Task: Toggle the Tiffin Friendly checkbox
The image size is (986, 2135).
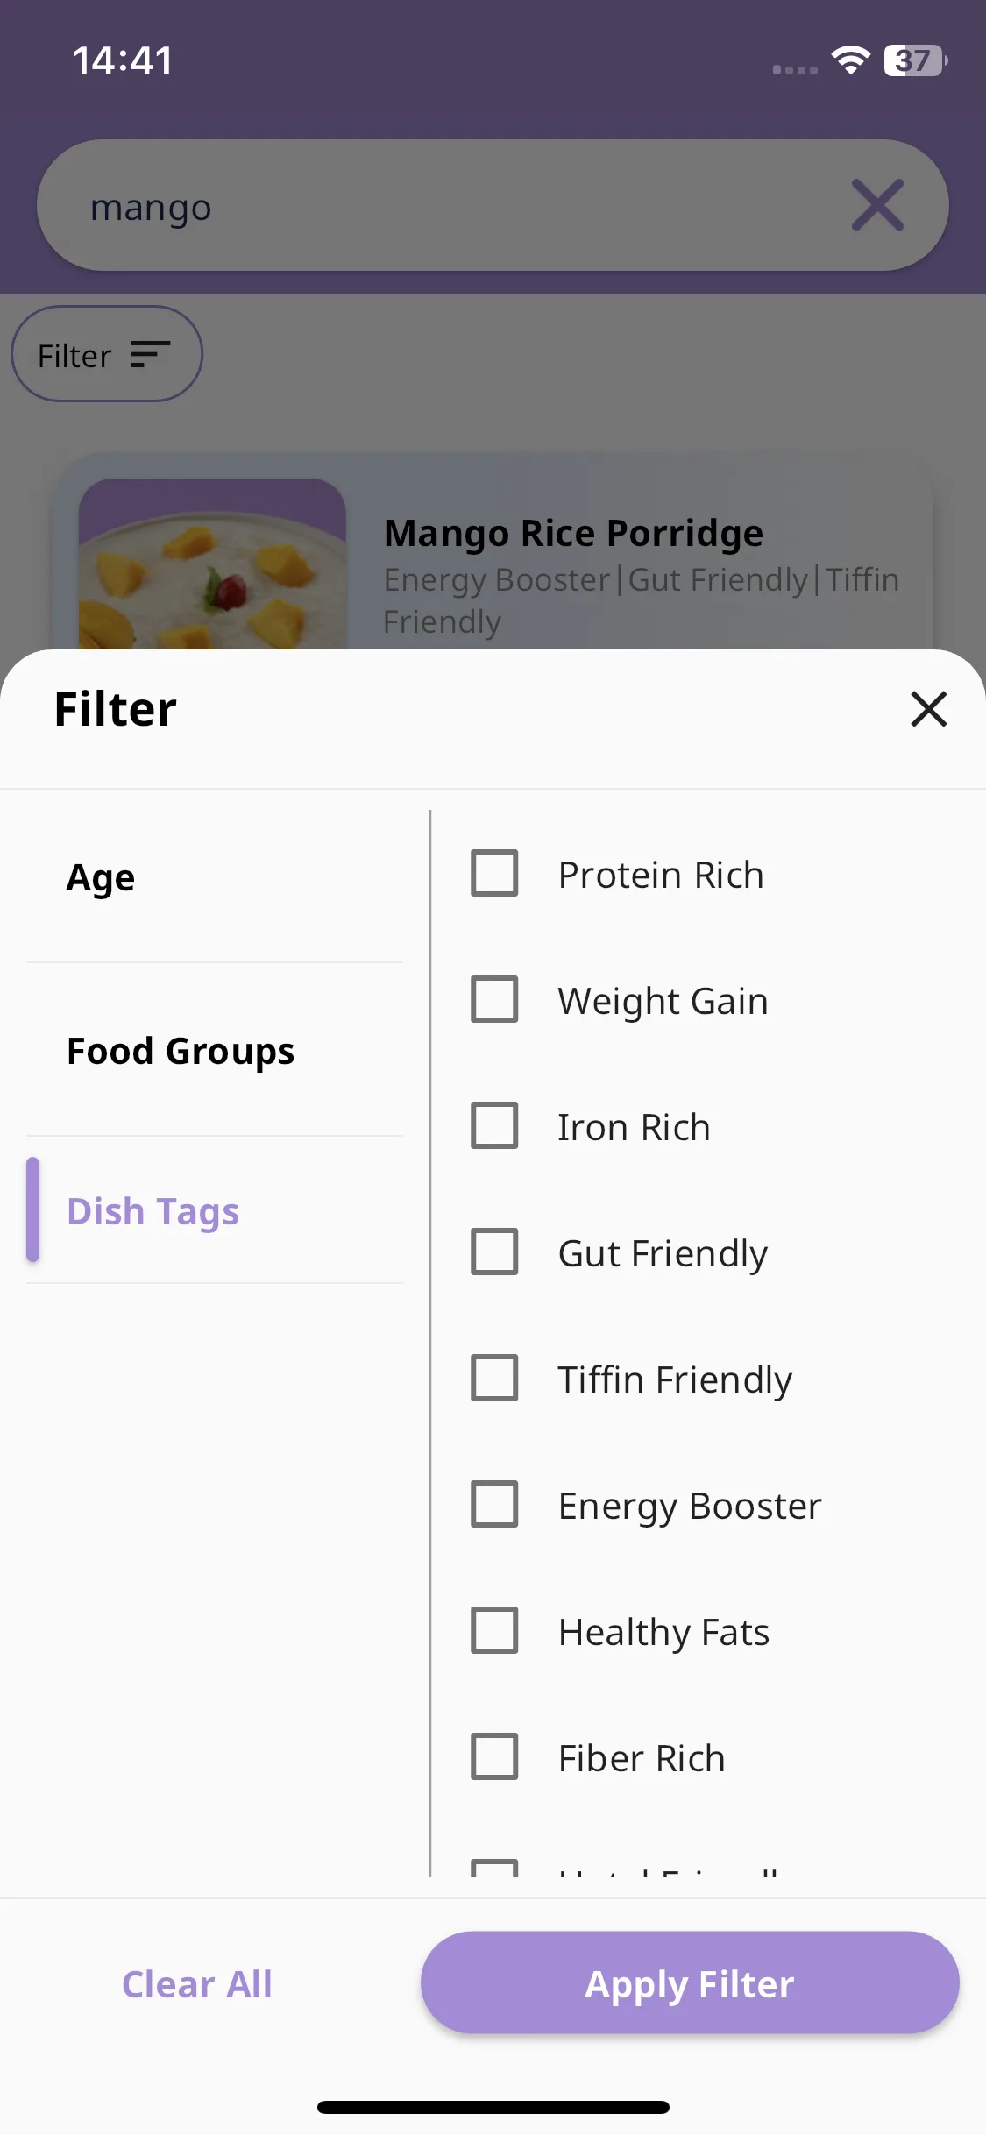Action: point(494,1378)
